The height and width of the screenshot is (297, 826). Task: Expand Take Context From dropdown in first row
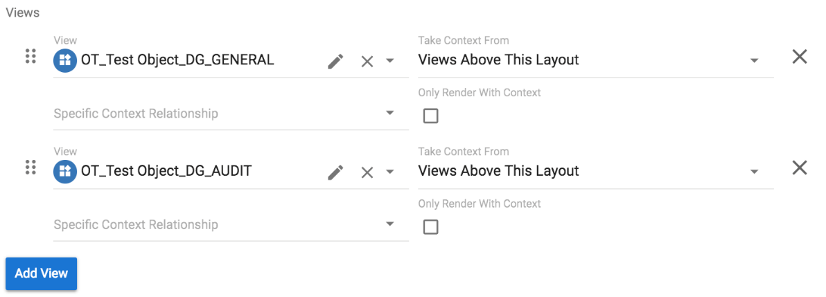pyautogui.click(x=754, y=61)
